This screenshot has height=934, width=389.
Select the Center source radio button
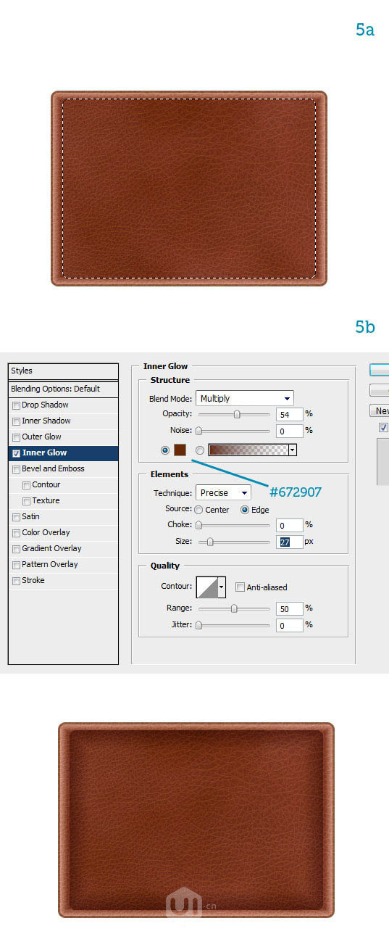[198, 510]
